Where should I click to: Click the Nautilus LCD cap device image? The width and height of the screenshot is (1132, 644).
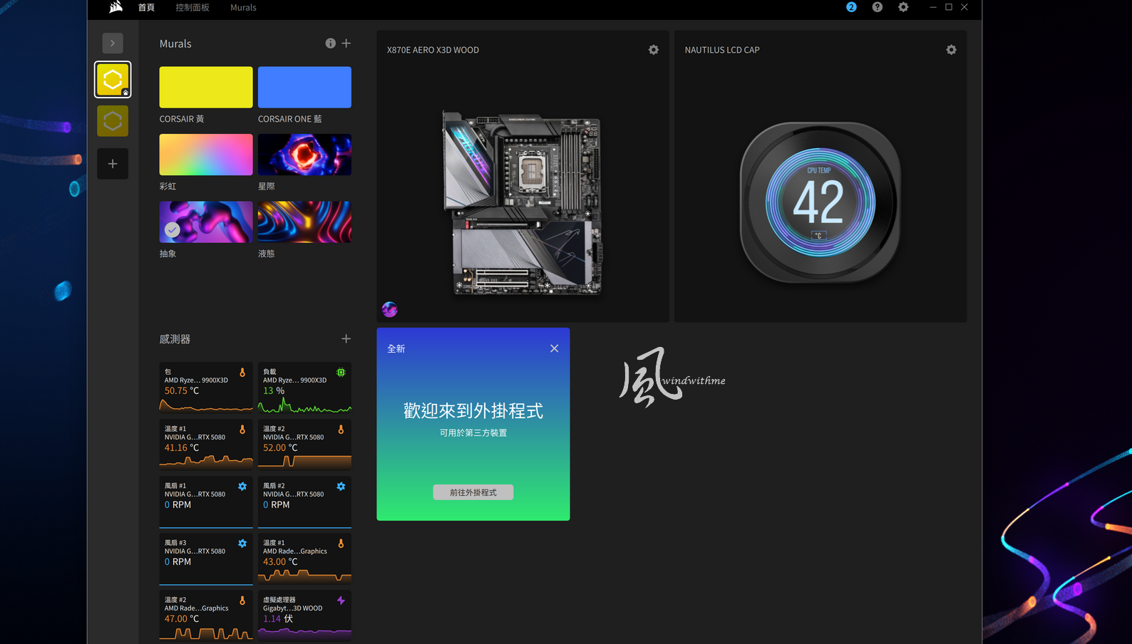coord(820,202)
